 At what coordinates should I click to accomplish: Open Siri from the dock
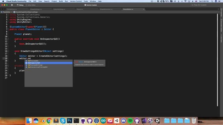(36, 121)
